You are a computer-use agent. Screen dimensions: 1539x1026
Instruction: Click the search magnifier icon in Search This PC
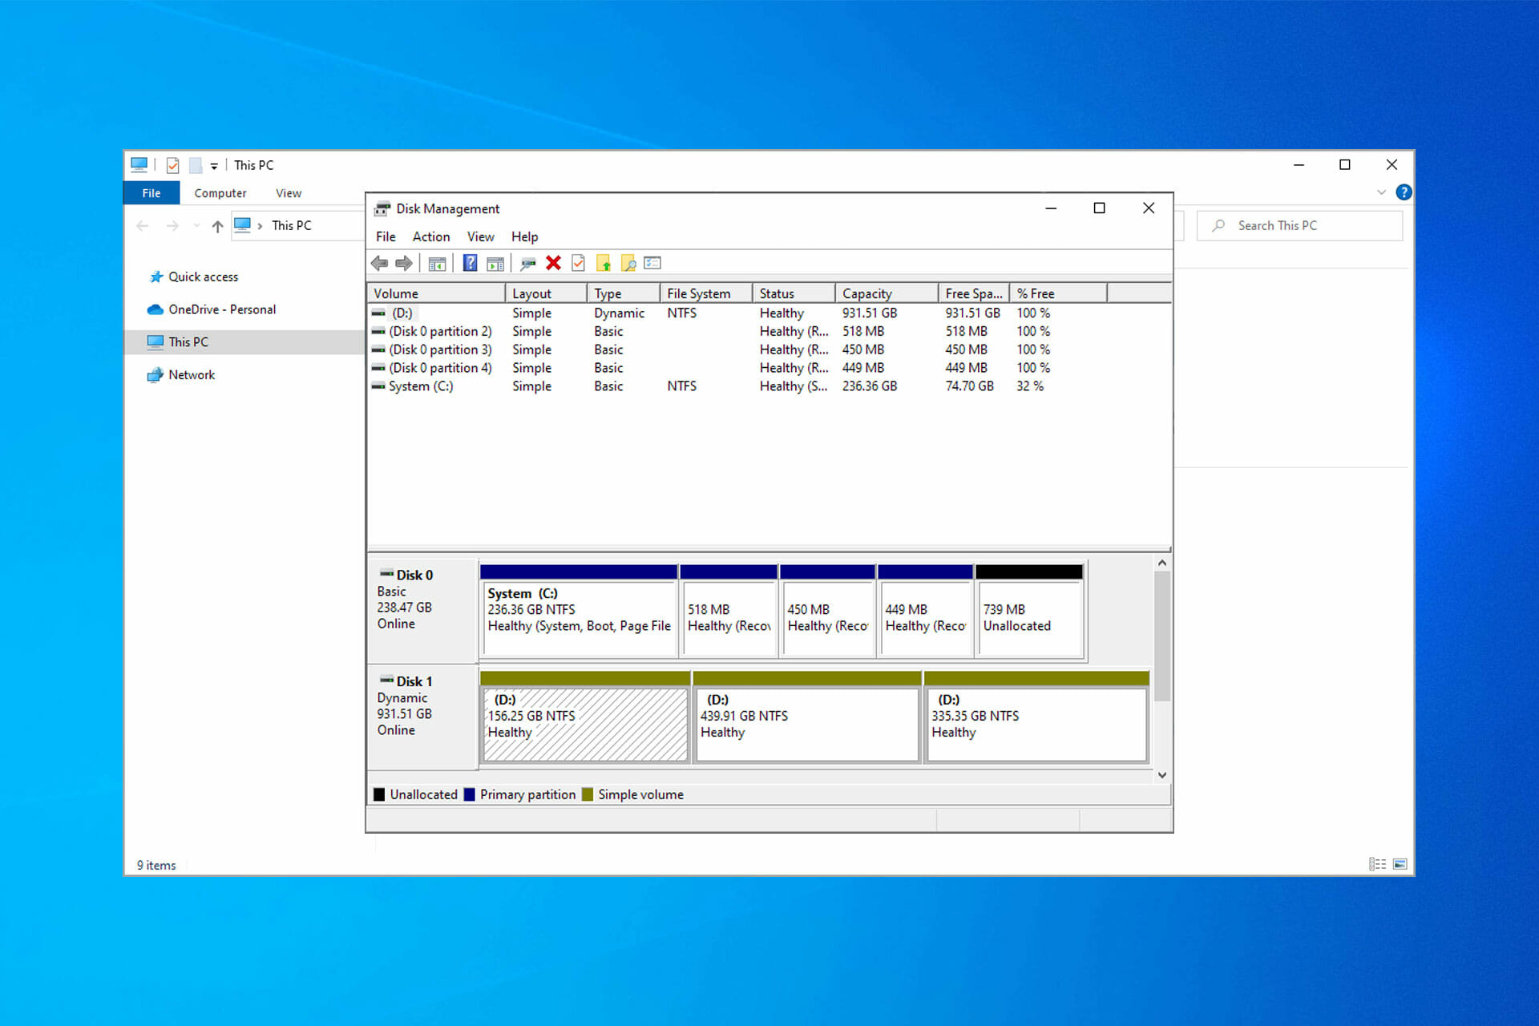pos(1218,226)
